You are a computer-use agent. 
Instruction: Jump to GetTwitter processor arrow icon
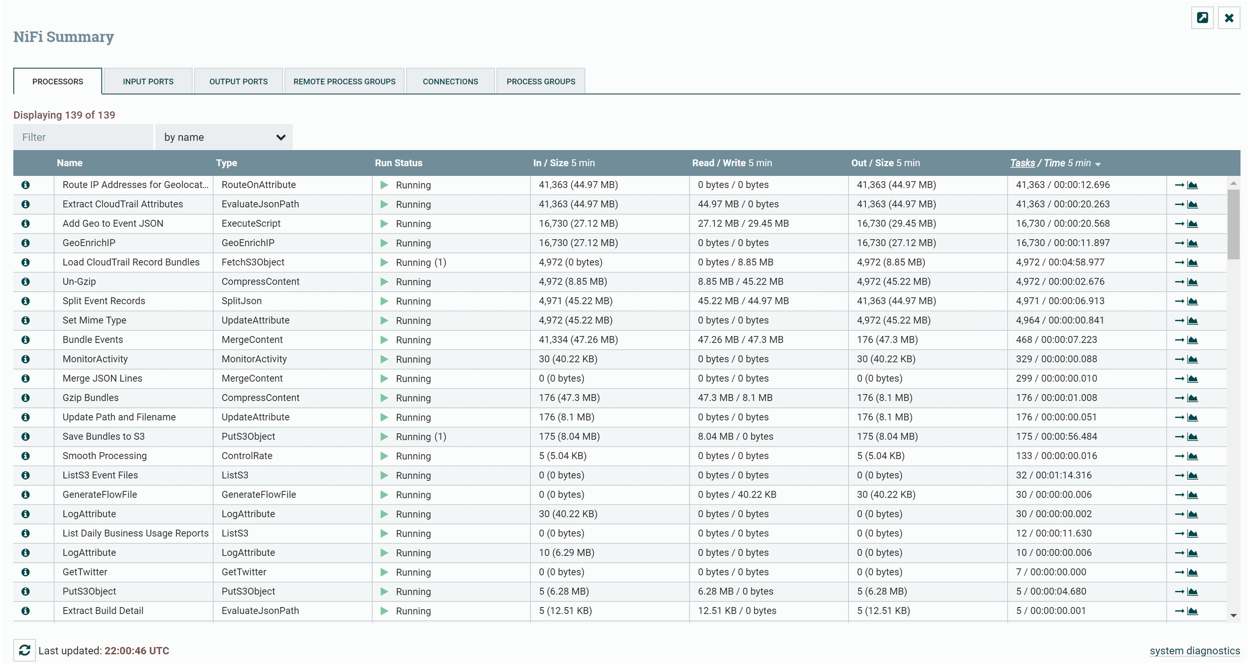1180,573
